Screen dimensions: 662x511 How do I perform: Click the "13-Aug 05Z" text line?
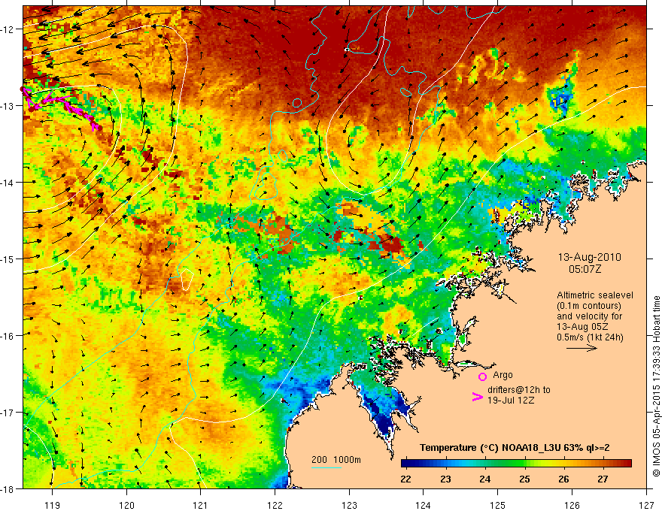(x=582, y=327)
